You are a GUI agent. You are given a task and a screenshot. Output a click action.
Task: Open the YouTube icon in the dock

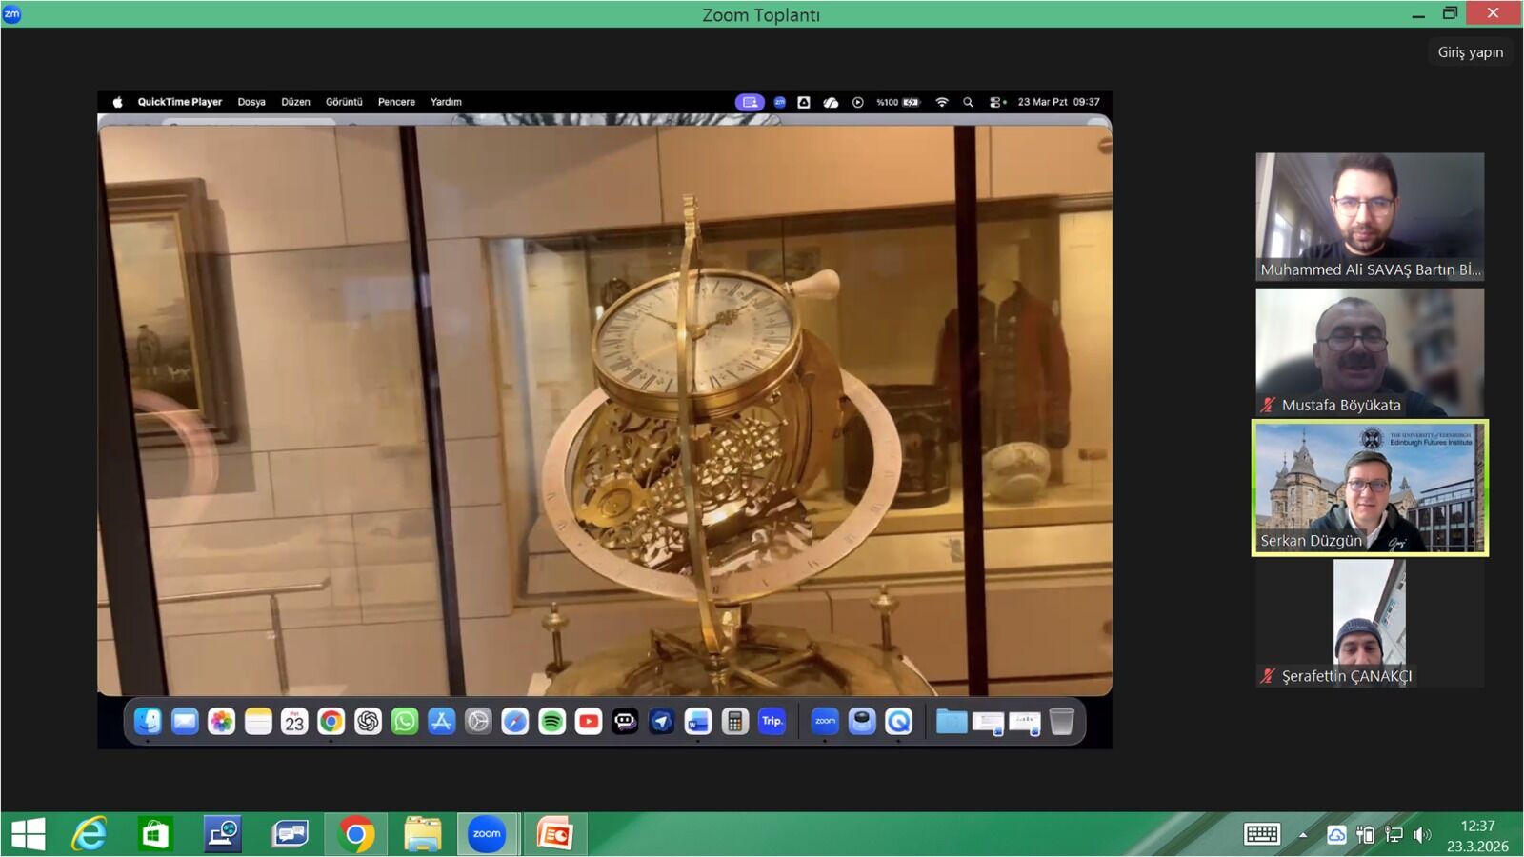click(589, 722)
